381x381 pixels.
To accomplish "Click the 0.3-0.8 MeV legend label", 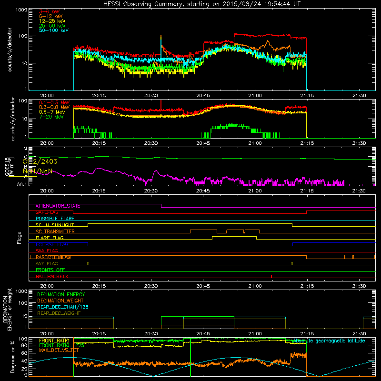I will pos(54,107).
